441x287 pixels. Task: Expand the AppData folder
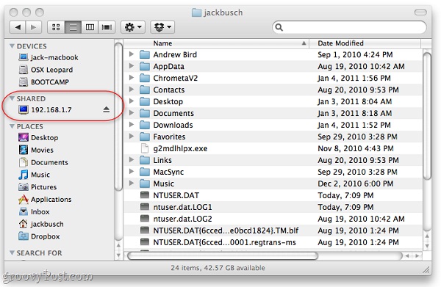click(x=132, y=66)
